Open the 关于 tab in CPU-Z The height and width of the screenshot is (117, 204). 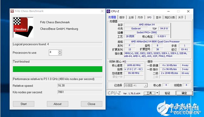click(x=181, y=18)
